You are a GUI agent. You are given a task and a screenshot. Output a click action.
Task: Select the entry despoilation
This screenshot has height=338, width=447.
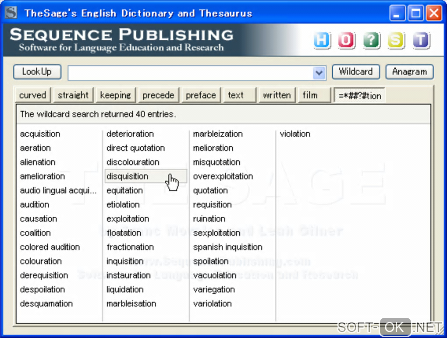pos(43,289)
